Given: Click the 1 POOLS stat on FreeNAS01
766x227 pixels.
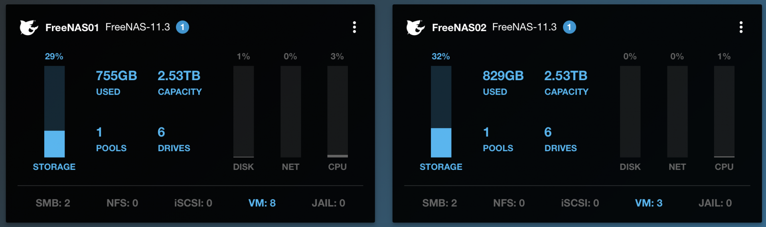Looking at the screenshot, I should pyautogui.click(x=111, y=139).
